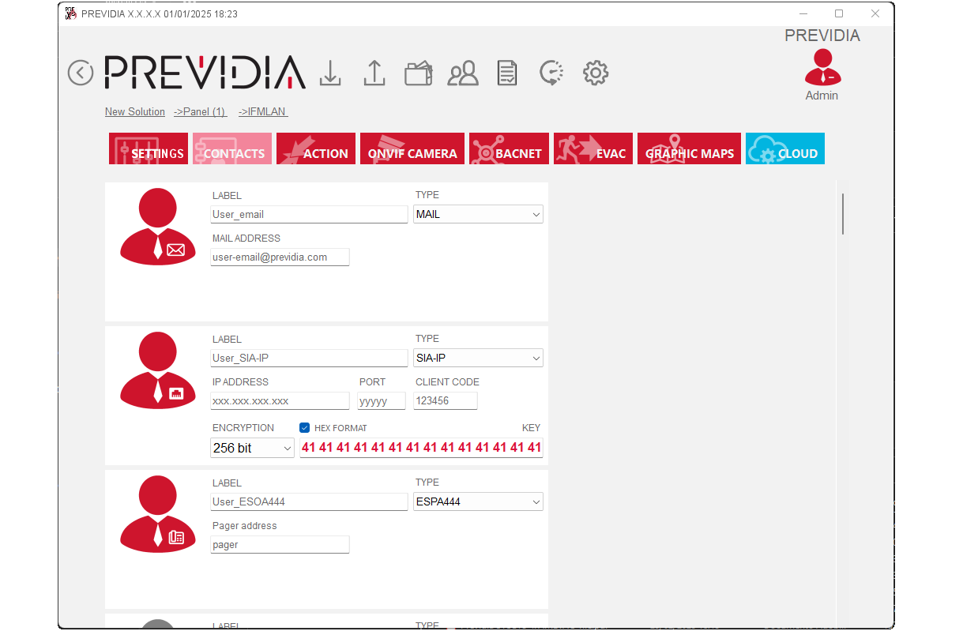Expand the ESPA444 type dropdown
This screenshot has width=963, height=631.
478,502
